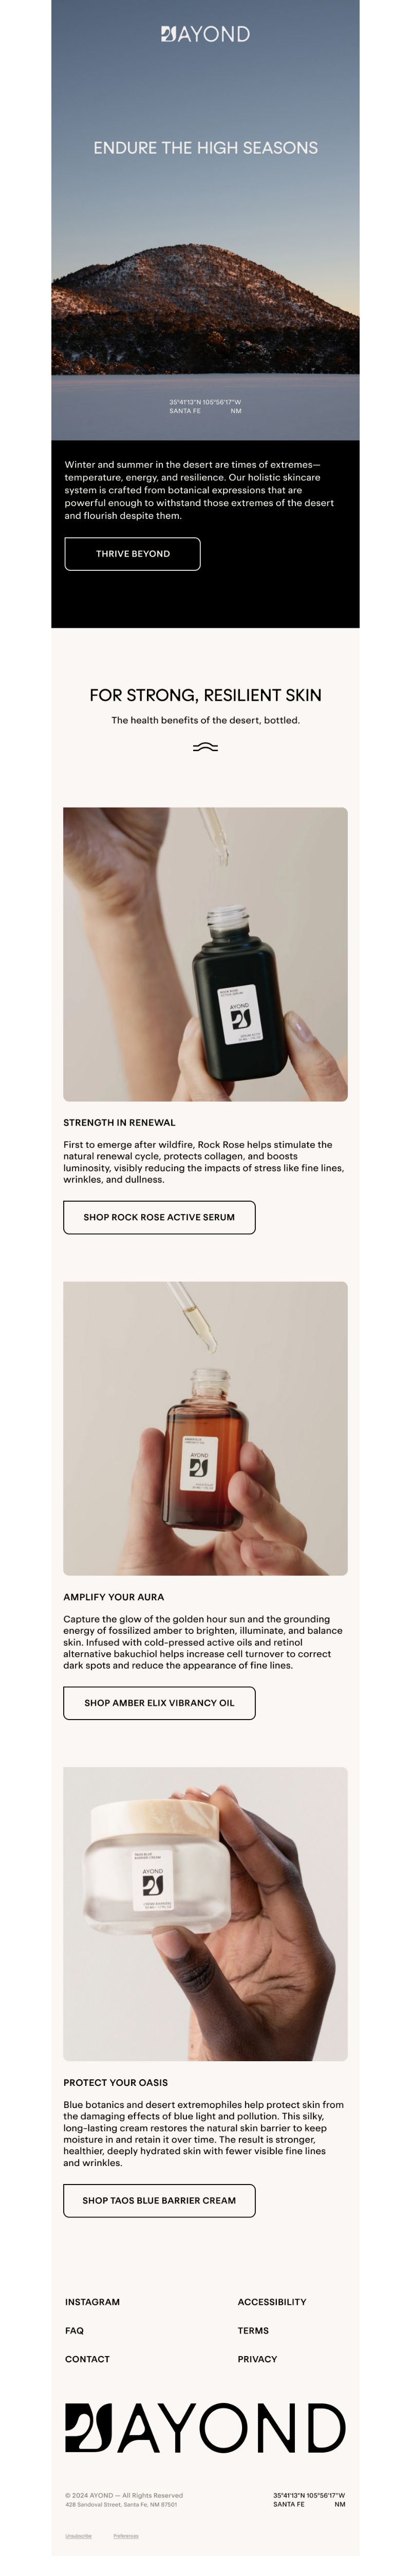This screenshot has height=2576, width=411.
Task: Open the Rock Rose serum product photo
Action: point(205,954)
